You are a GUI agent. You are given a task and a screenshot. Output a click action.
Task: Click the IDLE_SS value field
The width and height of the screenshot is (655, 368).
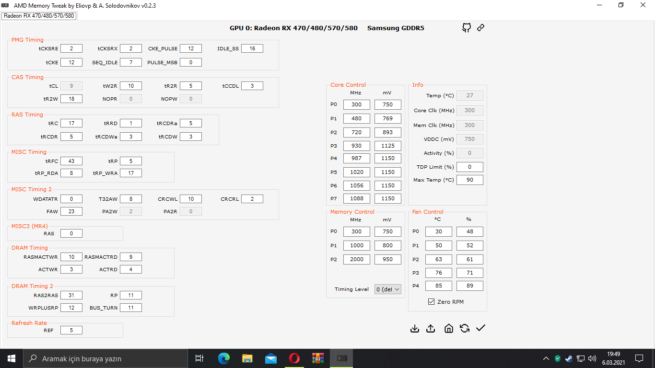(x=252, y=48)
